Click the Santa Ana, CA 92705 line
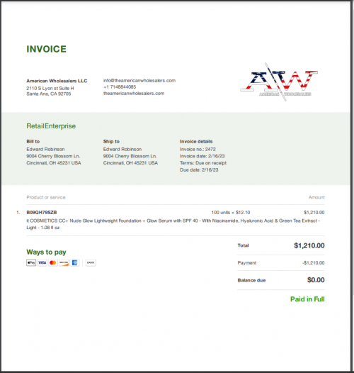Screen dimensions: 354x373 (49, 94)
